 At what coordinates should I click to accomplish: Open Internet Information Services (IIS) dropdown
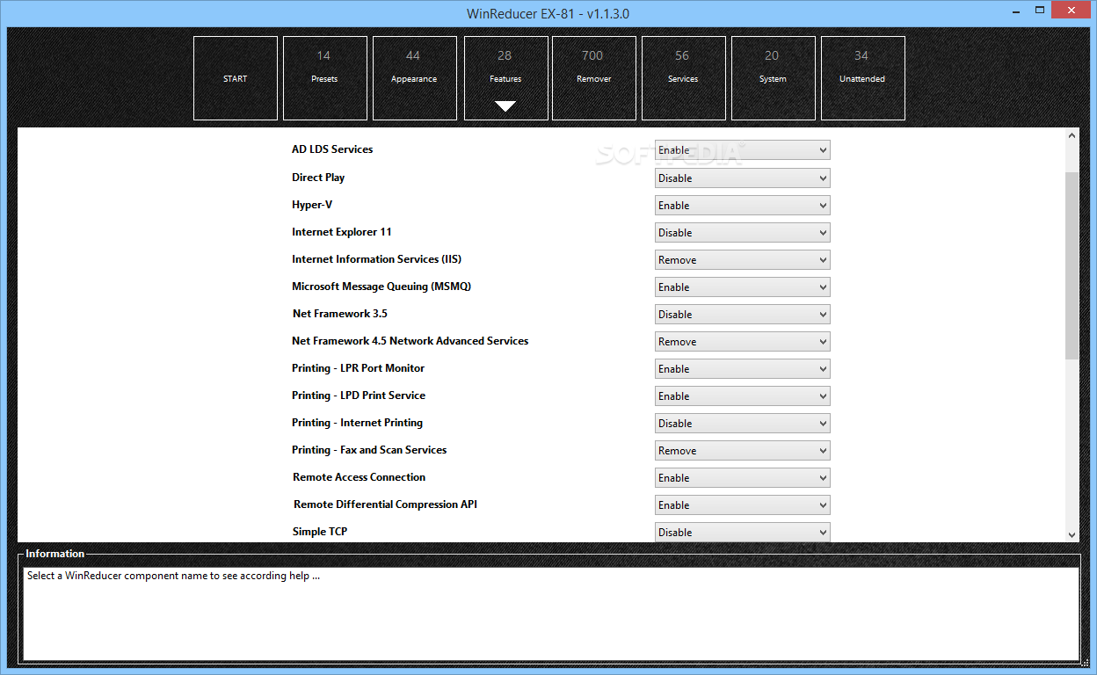point(743,260)
